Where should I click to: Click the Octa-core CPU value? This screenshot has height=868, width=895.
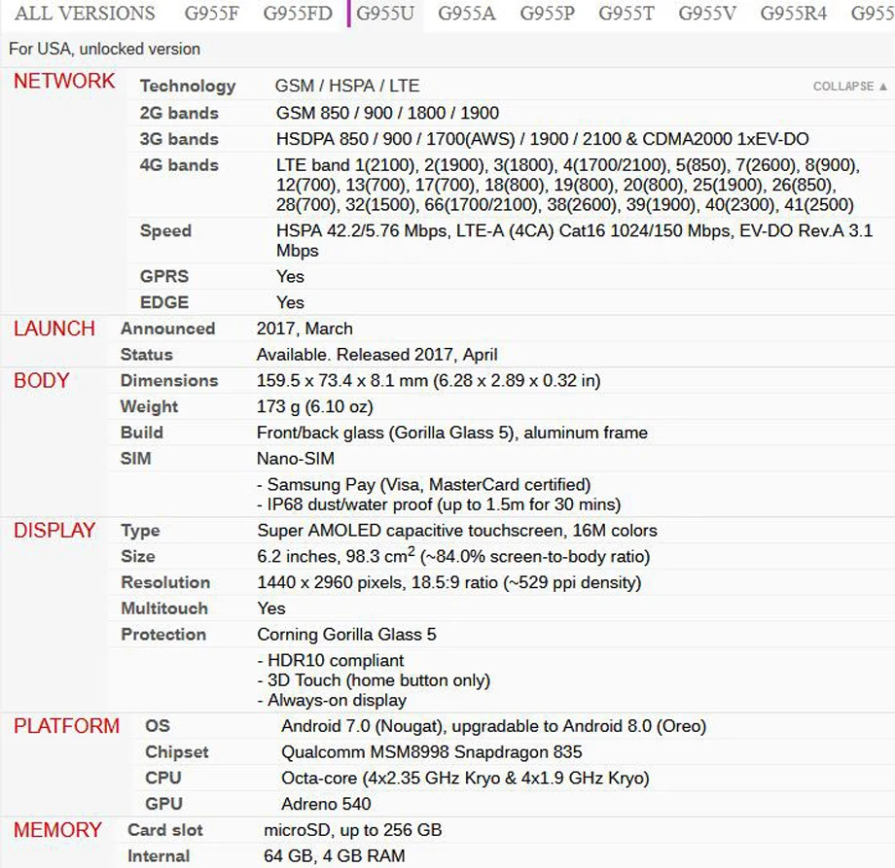[x=465, y=778]
